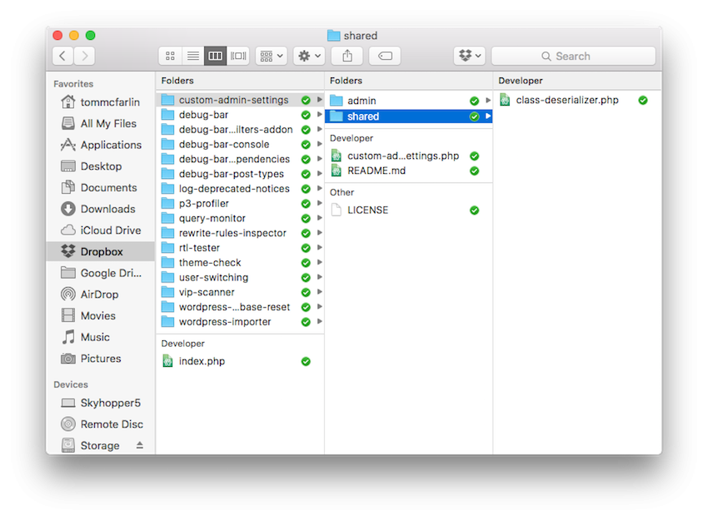Open the Dropbox toolbar dropdown
The width and height of the screenshot is (708, 520).
[x=470, y=56]
